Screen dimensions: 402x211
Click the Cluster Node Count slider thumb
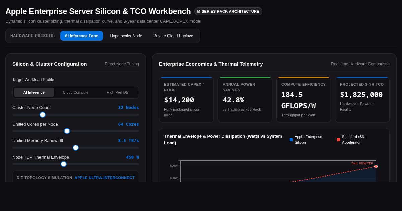[x=43, y=115]
